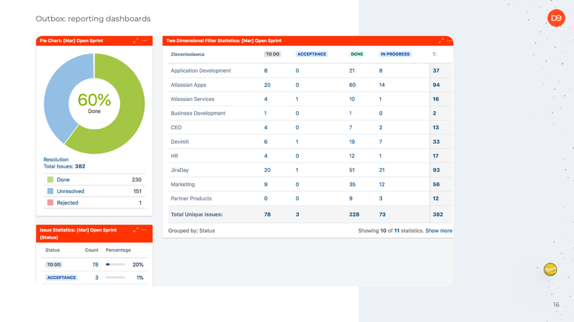The image size is (574, 322).
Task: Click the green Done color swatch
Action: point(50,179)
